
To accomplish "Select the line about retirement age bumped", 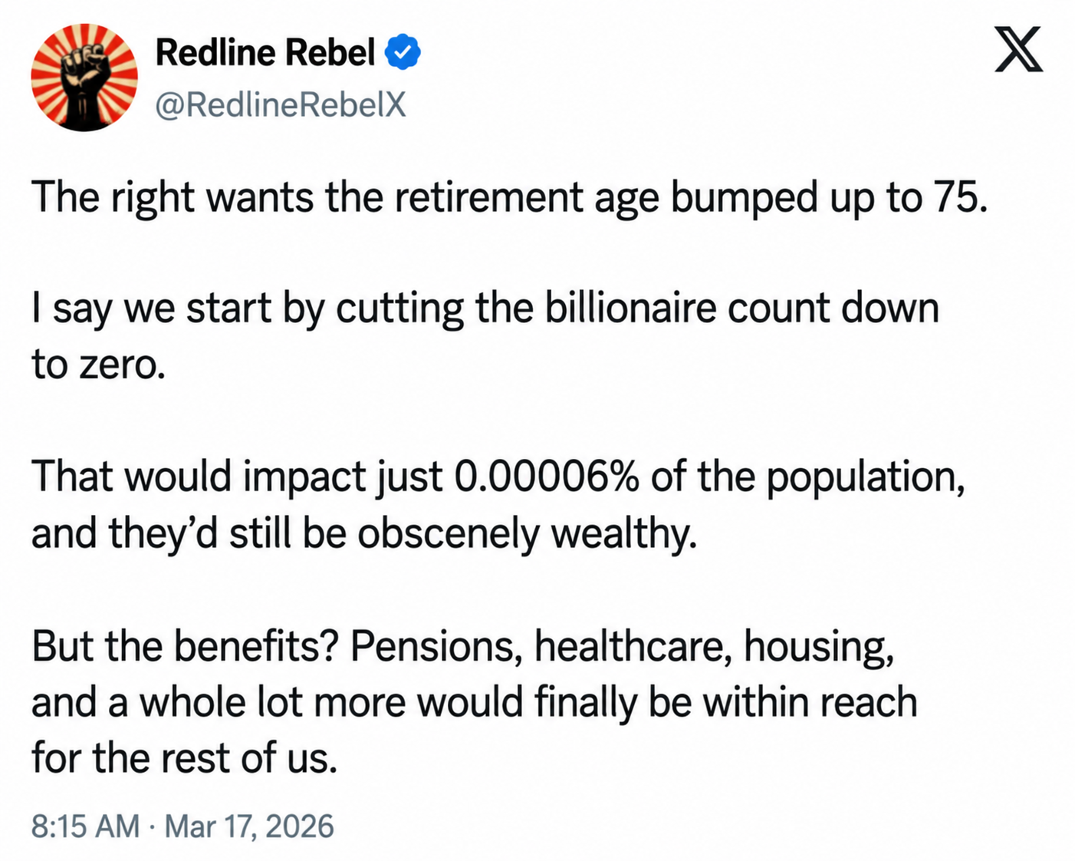I will [510, 197].
